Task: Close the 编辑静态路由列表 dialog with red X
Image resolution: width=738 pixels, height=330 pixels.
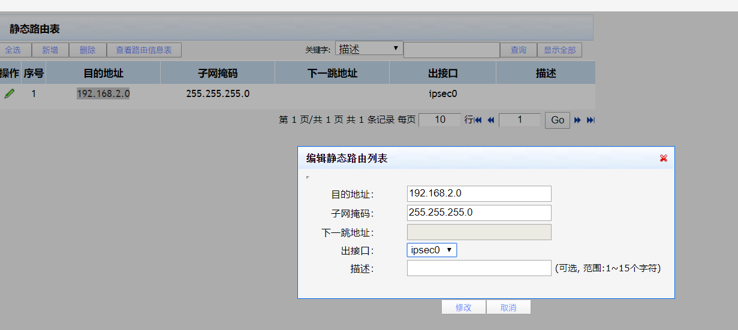Action: (x=663, y=158)
